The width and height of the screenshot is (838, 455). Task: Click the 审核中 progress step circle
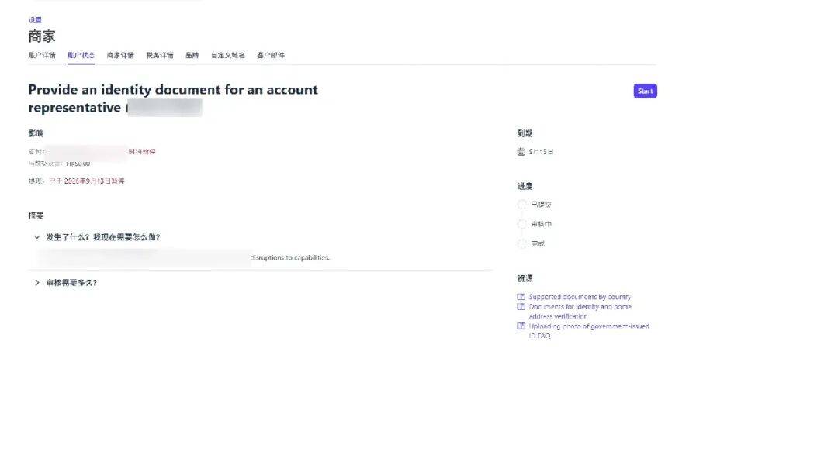tap(521, 224)
